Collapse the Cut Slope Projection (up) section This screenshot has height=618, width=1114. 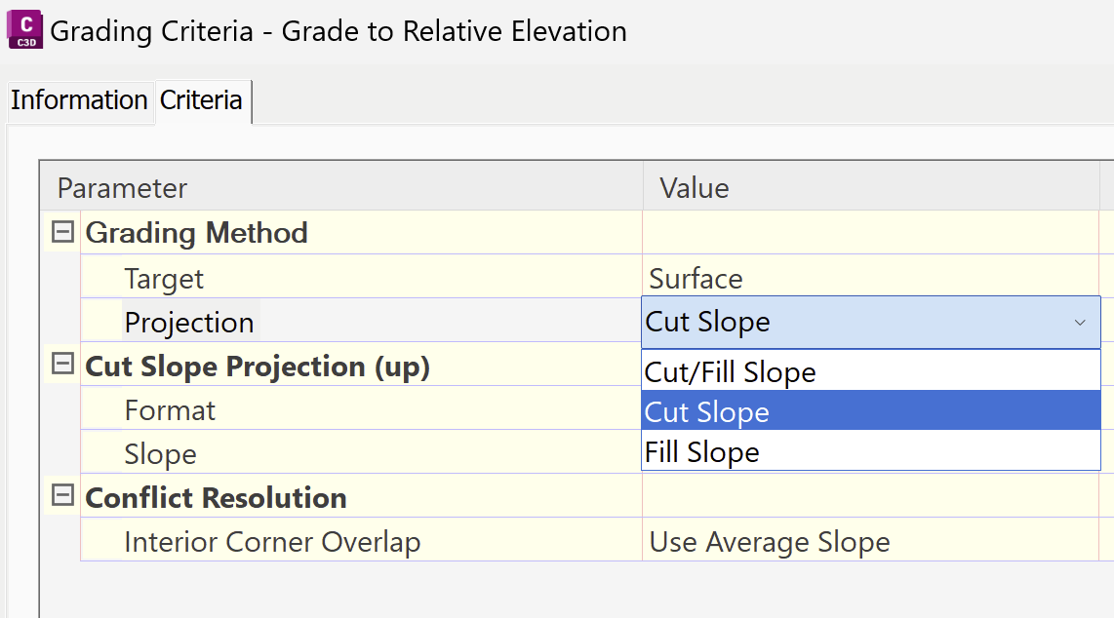pos(61,364)
